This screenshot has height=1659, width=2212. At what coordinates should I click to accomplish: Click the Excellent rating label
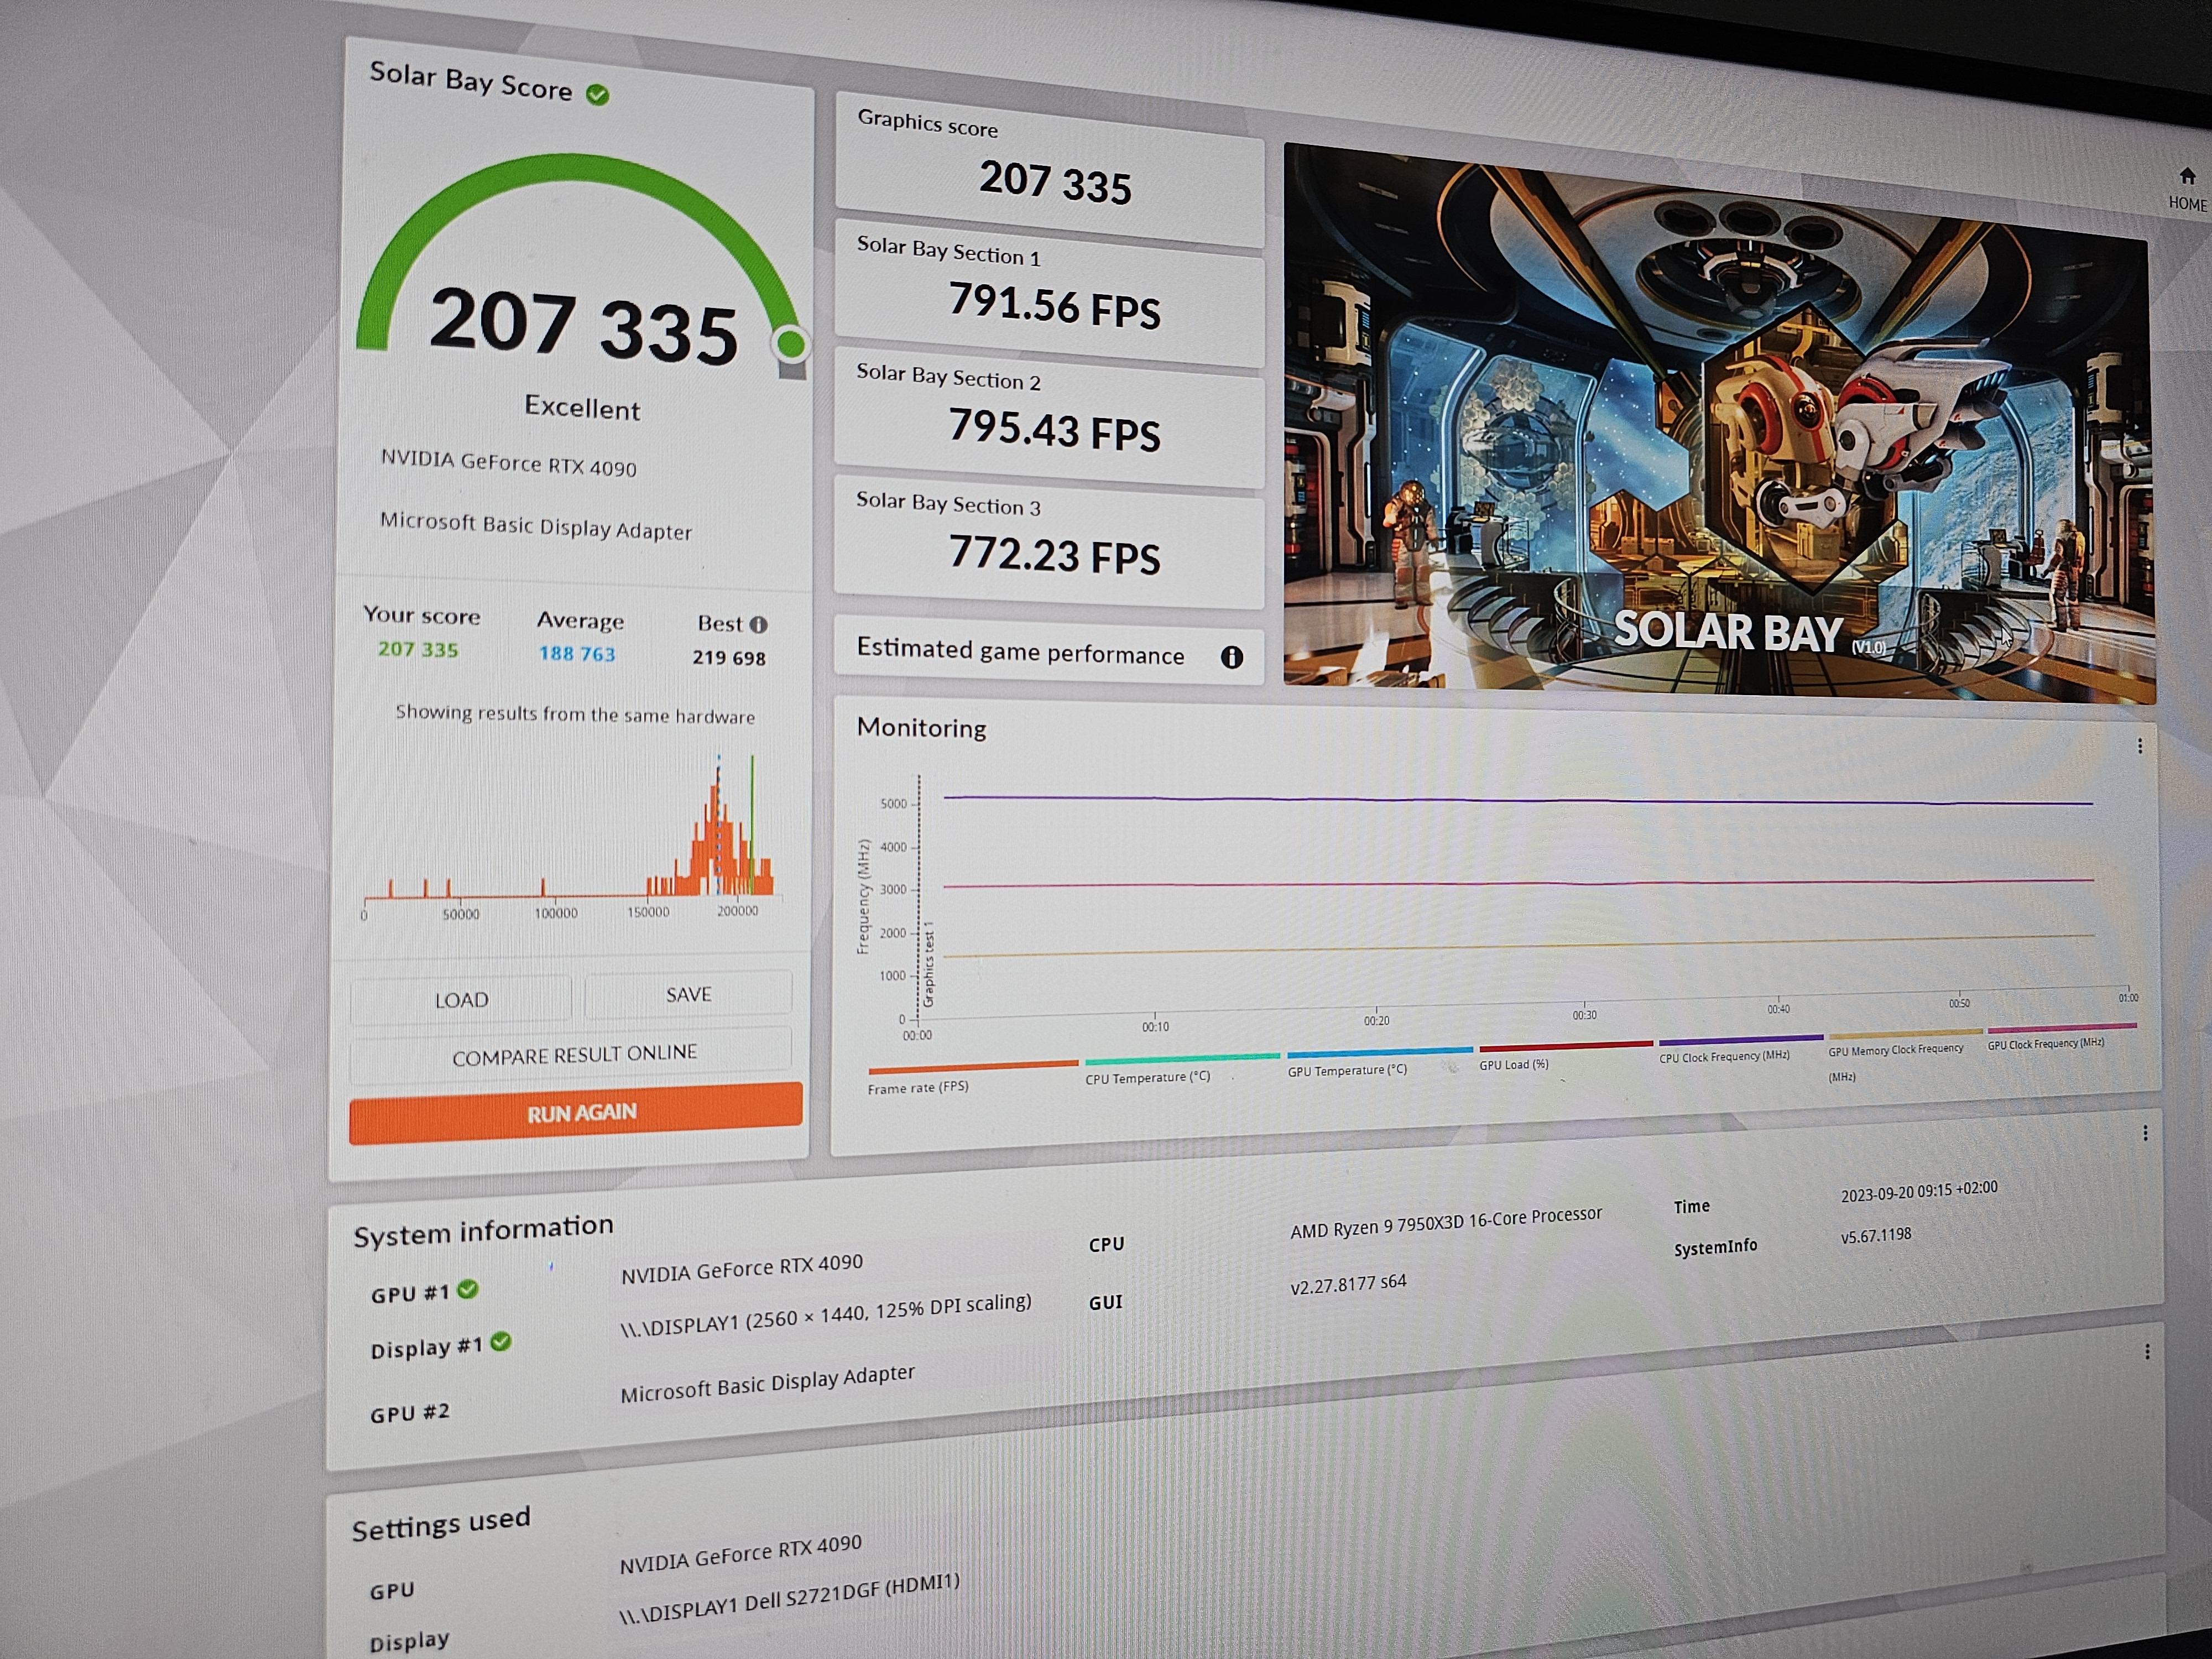[x=582, y=407]
